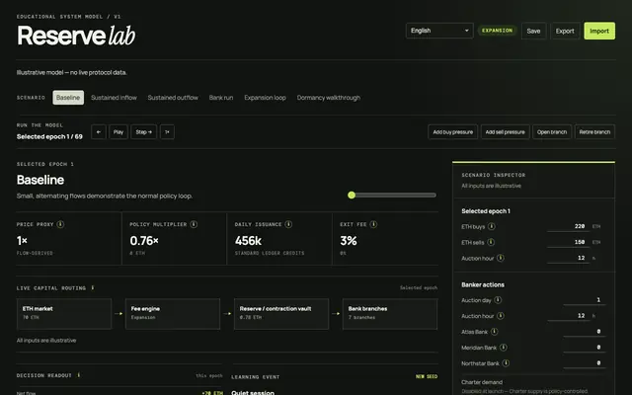Click the ETH buys input showing 220

pyautogui.click(x=568, y=226)
